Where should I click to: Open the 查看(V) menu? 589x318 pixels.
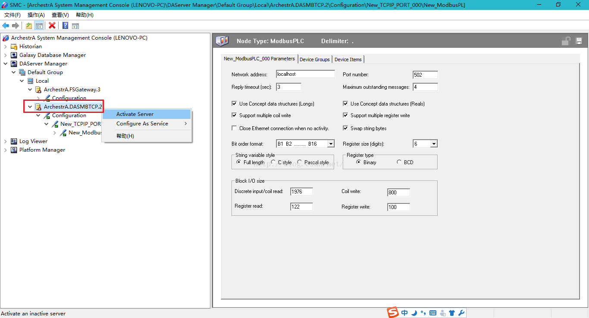click(60, 15)
